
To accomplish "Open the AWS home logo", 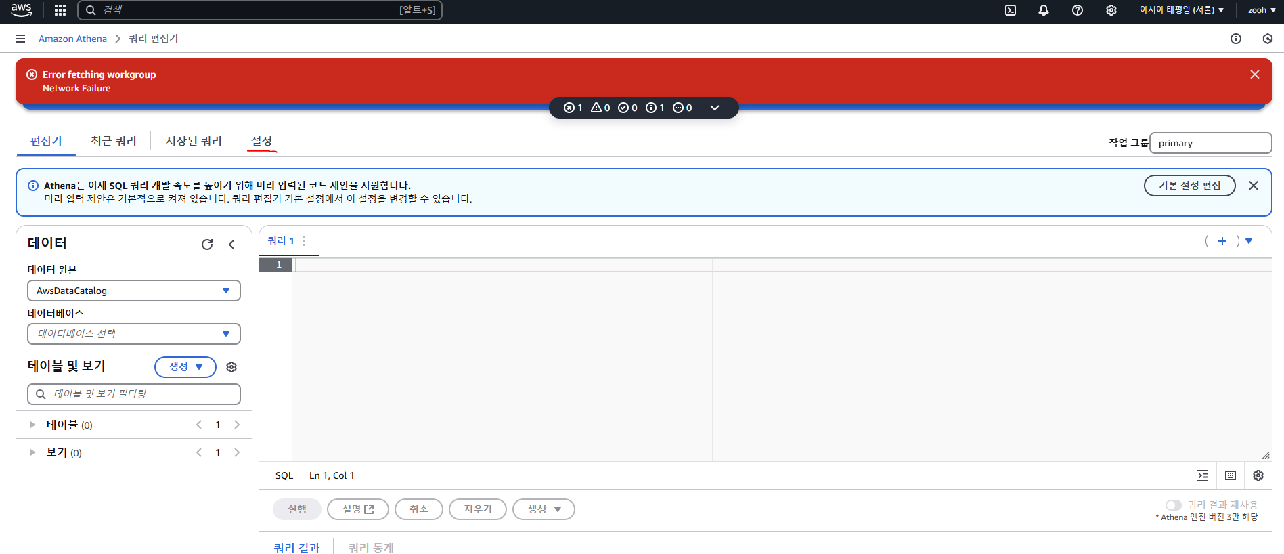I will (x=21, y=10).
